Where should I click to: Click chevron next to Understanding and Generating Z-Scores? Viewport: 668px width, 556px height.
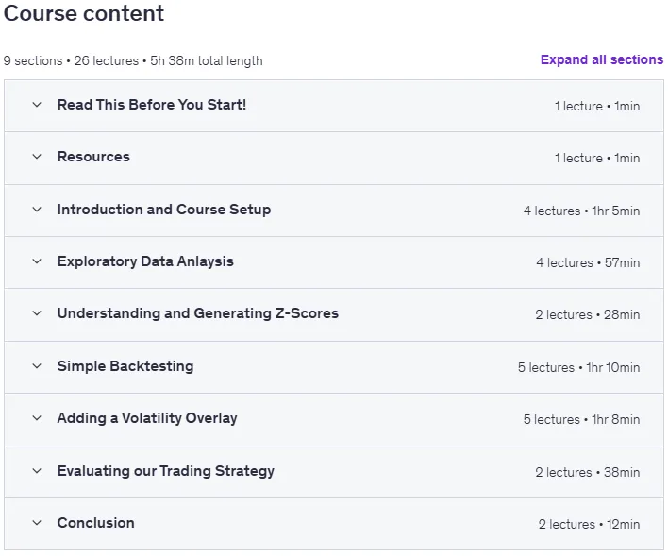(x=37, y=313)
